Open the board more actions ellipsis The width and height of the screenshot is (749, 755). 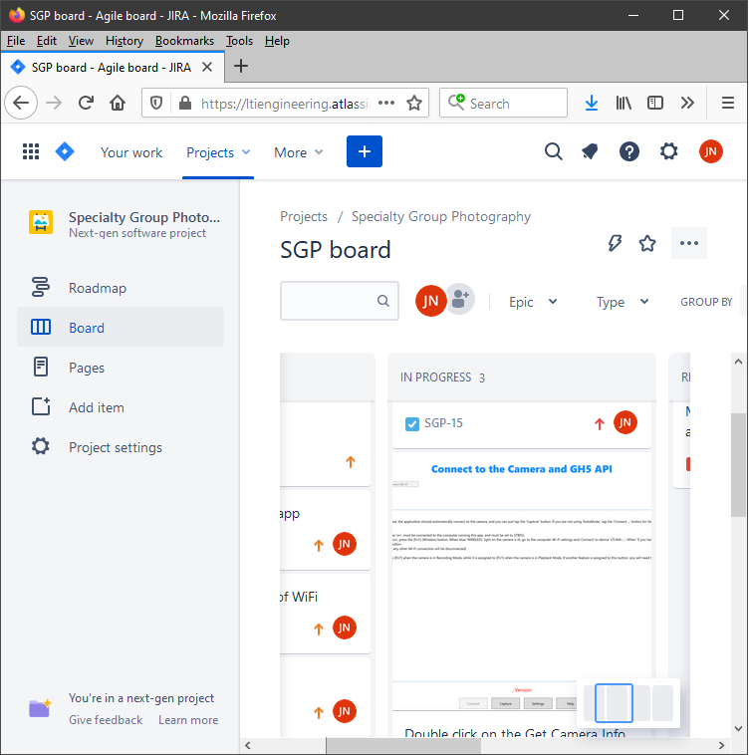689,243
